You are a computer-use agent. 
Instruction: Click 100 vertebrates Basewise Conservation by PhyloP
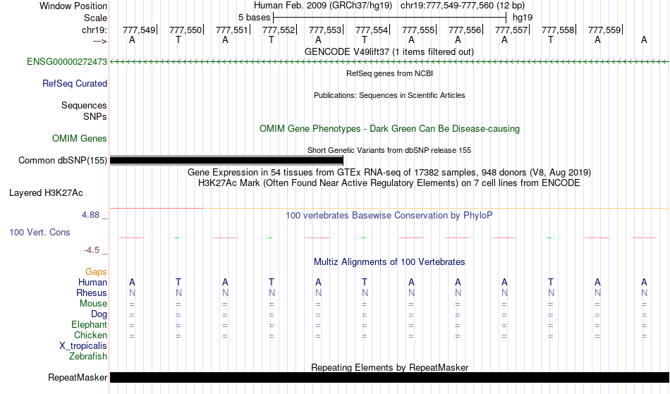point(389,215)
